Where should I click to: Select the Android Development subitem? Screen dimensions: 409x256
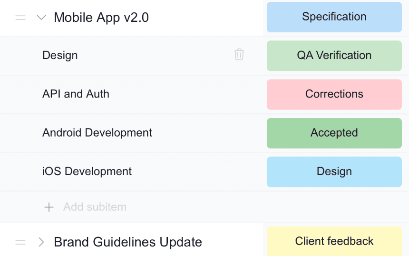[x=97, y=133]
